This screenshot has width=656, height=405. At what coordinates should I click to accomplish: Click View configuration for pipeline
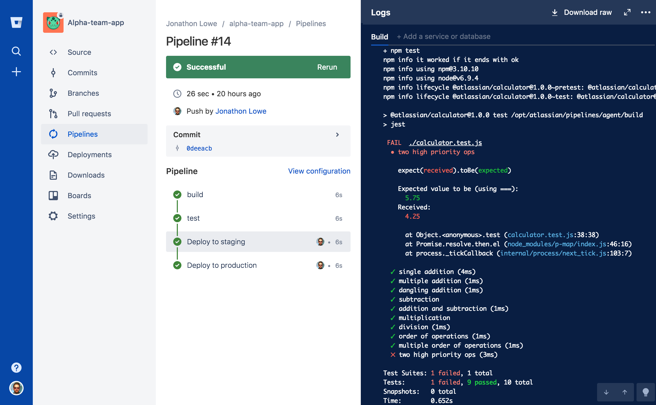tap(319, 171)
